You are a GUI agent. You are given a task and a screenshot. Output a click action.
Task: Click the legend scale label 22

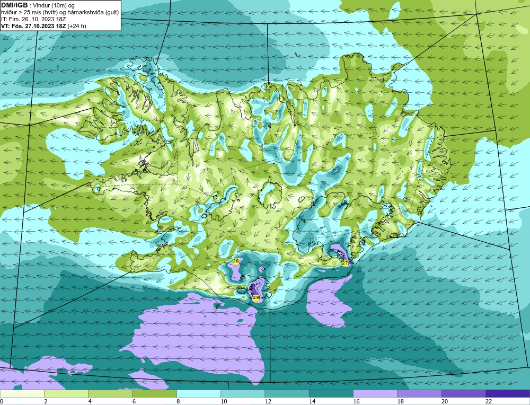[489, 401]
